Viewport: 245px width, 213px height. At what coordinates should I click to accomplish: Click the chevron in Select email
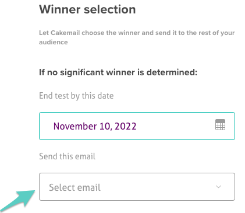click(x=219, y=187)
